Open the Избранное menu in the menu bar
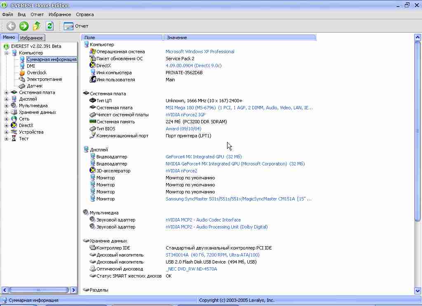This screenshot has width=422, height=306. pyautogui.click(x=60, y=14)
